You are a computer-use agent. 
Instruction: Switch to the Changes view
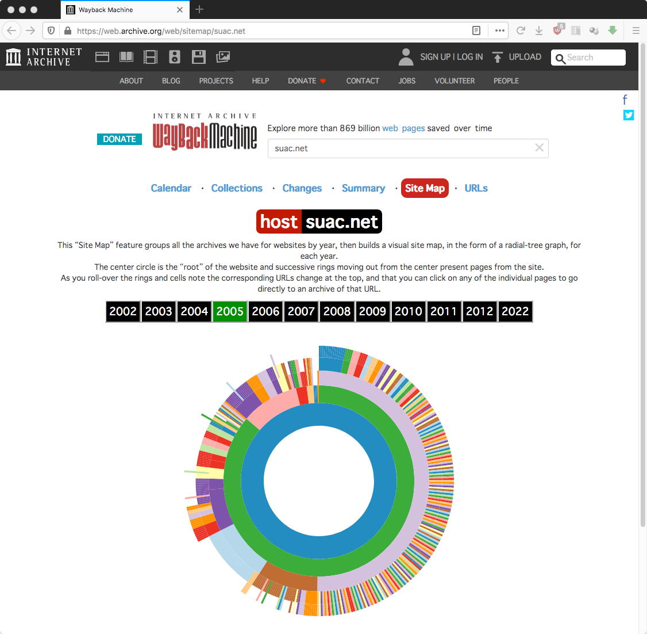302,188
